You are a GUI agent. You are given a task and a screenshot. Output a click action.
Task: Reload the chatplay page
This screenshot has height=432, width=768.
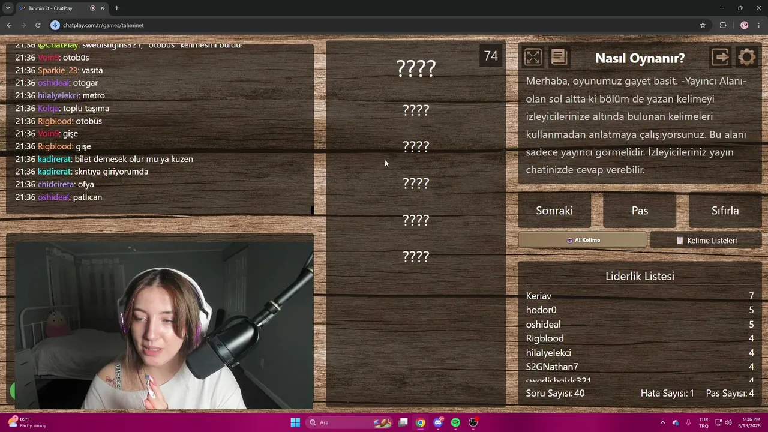pyautogui.click(x=38, y=25)
